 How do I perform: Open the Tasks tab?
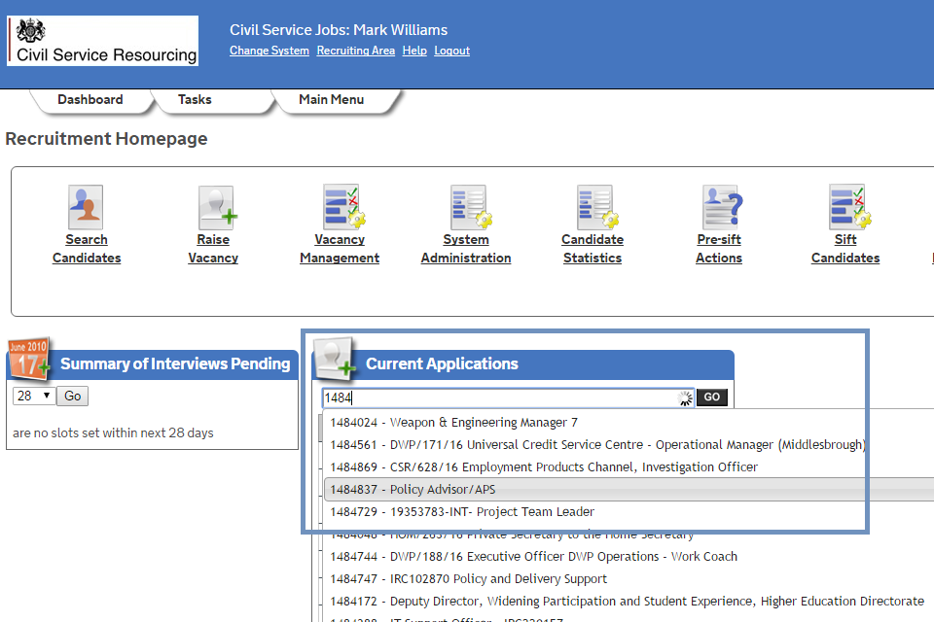point(195,100)
